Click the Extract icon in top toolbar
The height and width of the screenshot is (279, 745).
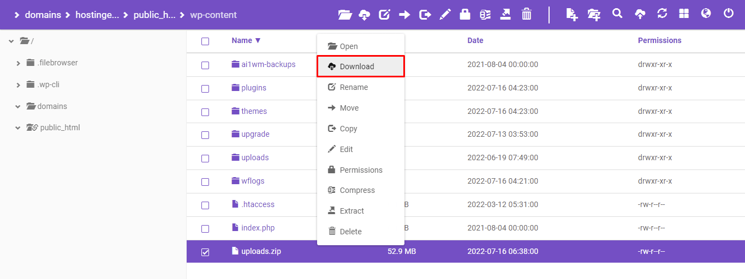point(505,15)
